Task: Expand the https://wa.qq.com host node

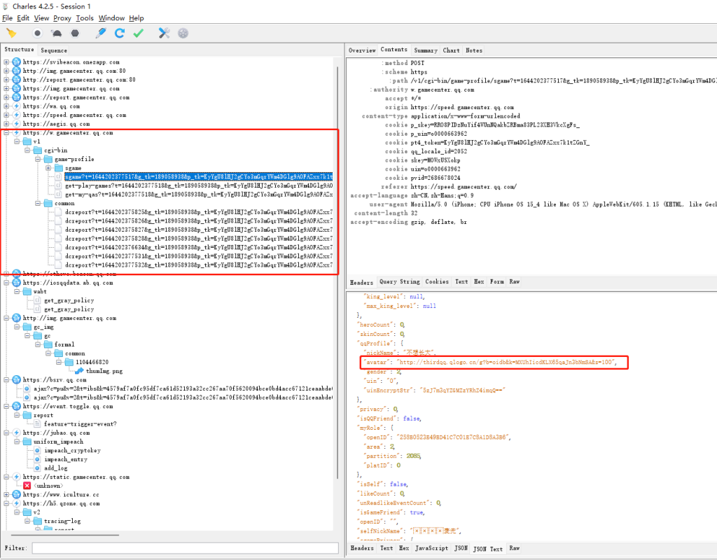Action: pyautogui.click(x=7, y=106)
